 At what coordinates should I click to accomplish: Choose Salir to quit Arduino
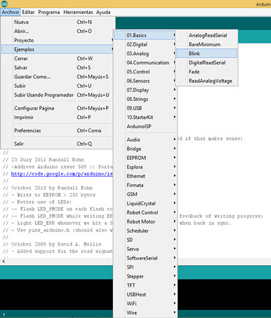click(x=58, y=144)
